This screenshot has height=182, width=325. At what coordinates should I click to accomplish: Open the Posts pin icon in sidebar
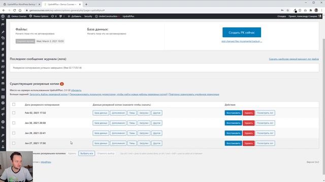[3, 32]
